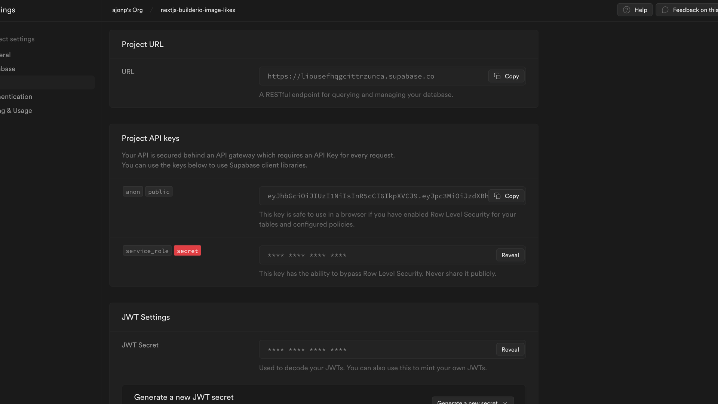The image size is (718, 404).
Task: Click the feedback speech bubble icon
Action: coord(665,10)
